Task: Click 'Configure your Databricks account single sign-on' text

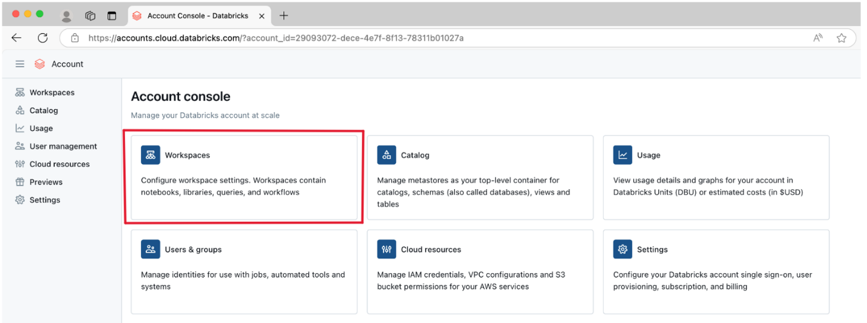Action: (713, 281)
